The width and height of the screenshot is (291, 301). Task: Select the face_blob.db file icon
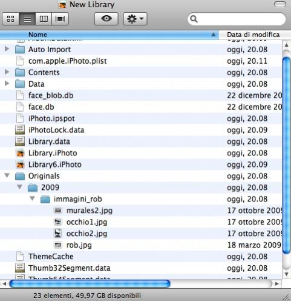pos(20,95)
